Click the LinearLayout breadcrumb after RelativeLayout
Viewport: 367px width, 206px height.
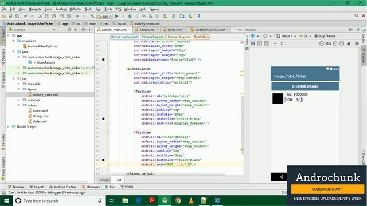[153, 37]
